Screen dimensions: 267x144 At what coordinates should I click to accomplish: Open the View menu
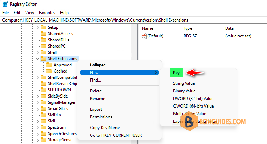[30, 13]
